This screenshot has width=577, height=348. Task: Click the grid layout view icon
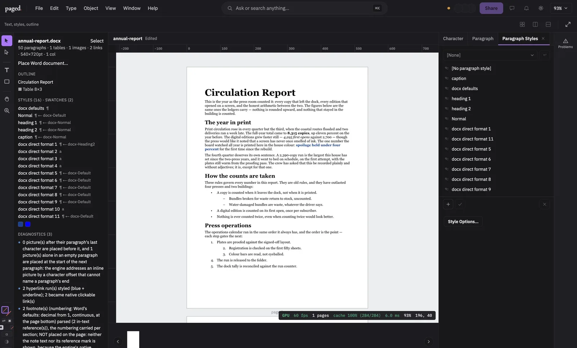(522, 24)
